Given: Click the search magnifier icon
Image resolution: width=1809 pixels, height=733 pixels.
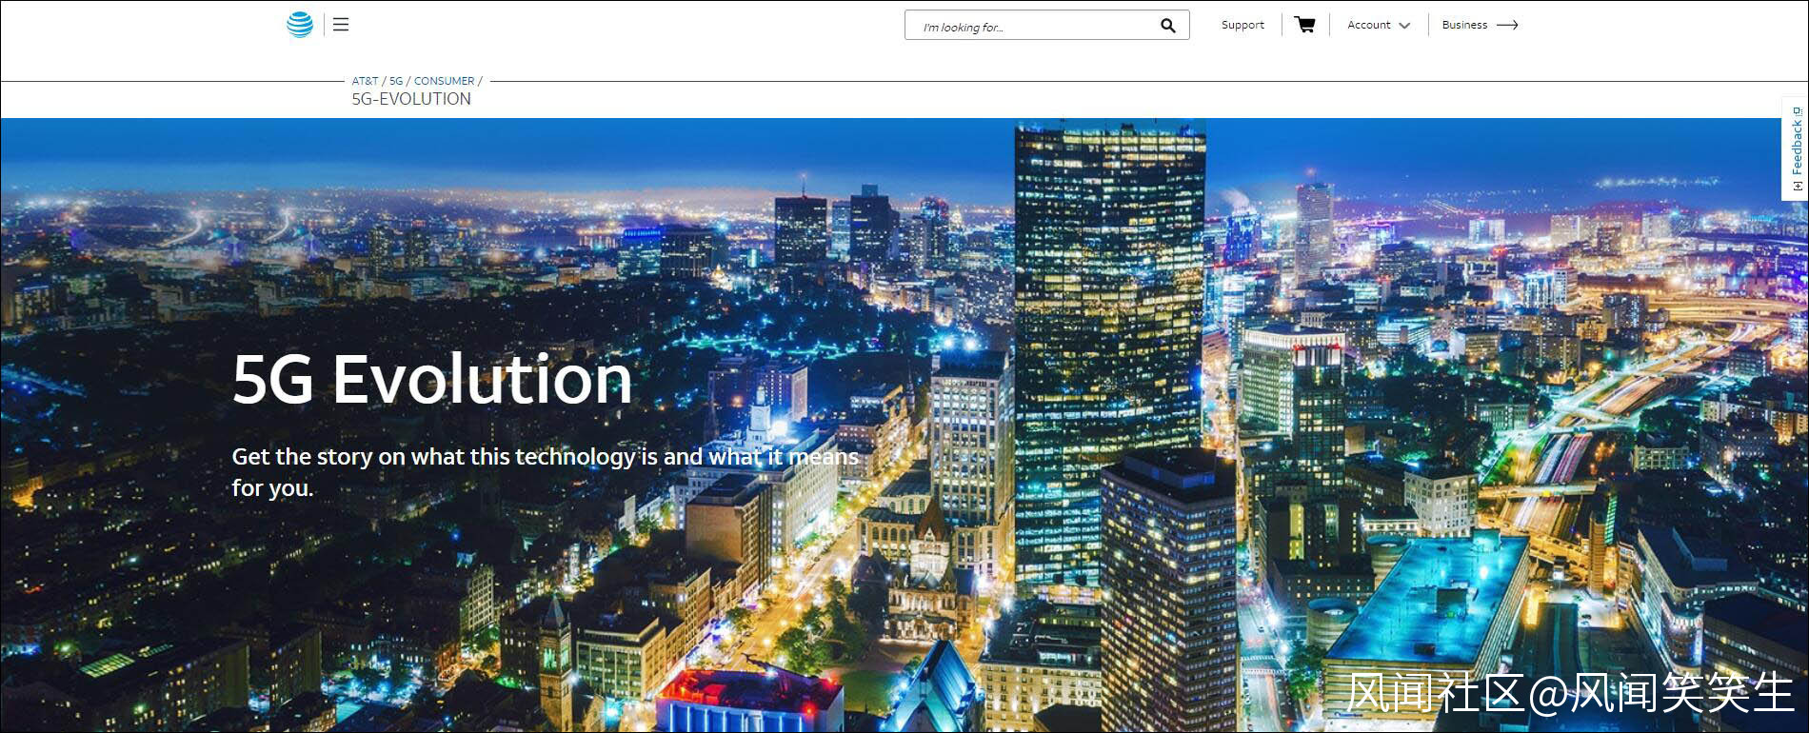Looking at the screenshot, I should [x=1168, y=26].
